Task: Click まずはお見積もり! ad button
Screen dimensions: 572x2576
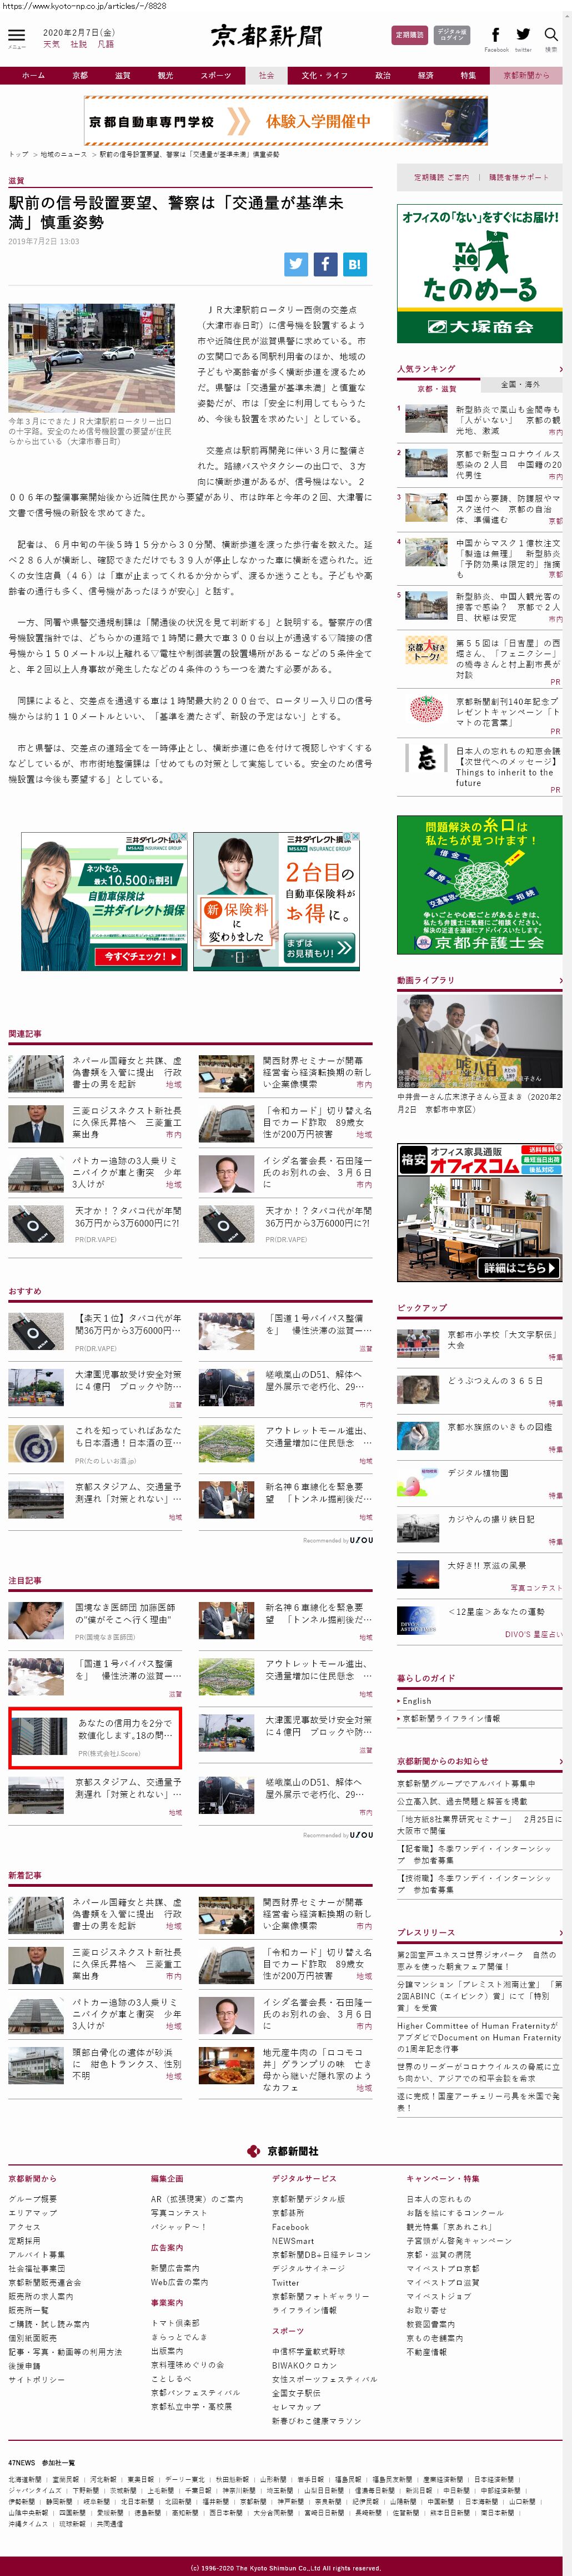Action: [319, 947]
